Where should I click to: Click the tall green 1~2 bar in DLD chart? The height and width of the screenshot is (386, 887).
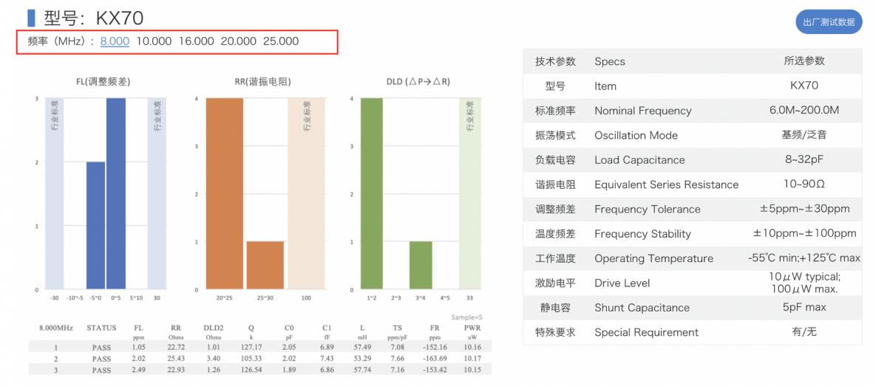click(371, 193)
